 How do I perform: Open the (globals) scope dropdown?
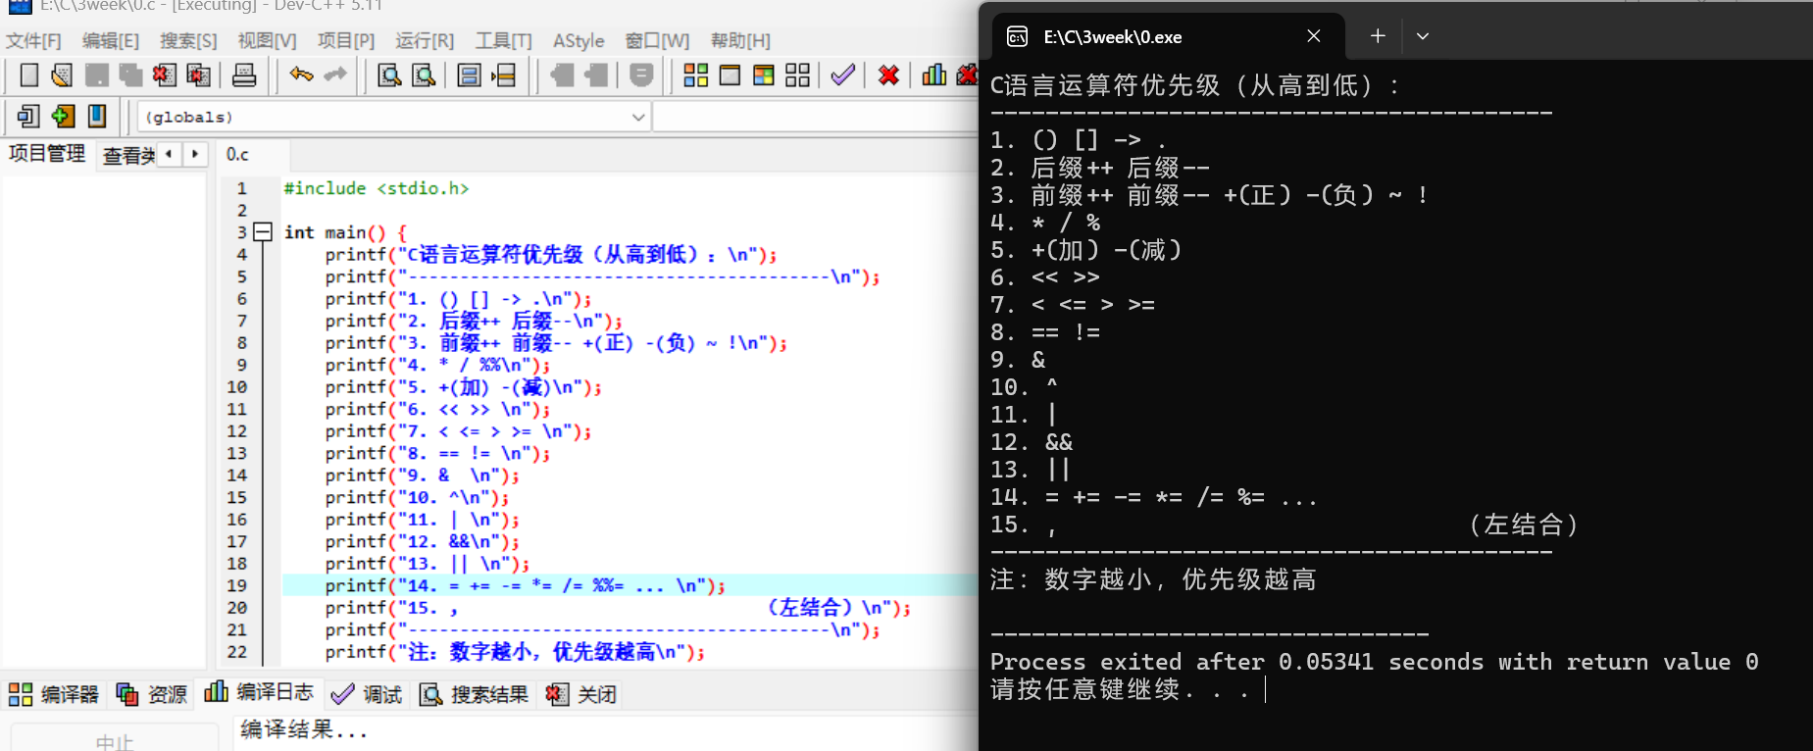pyautogui.click(x=393, y=117)
